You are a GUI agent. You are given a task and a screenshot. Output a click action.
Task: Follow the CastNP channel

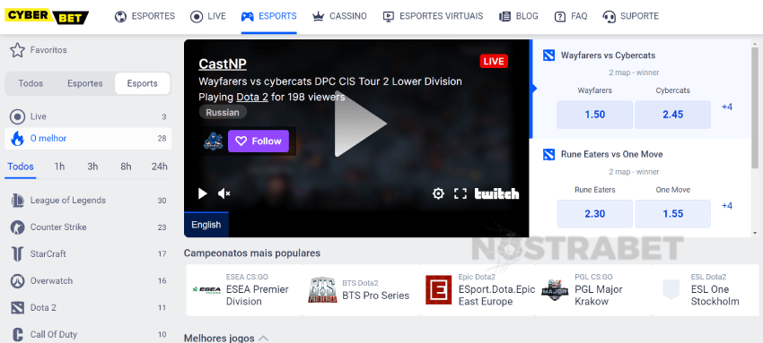coord(259,141)
